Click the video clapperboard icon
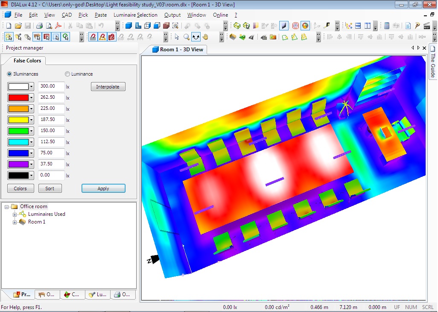Screen dimensions: 438x312 coord(426,26)
